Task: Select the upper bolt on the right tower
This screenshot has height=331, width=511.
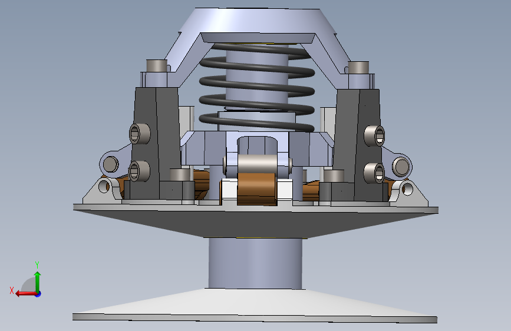Action: click(x=374, y=135)
